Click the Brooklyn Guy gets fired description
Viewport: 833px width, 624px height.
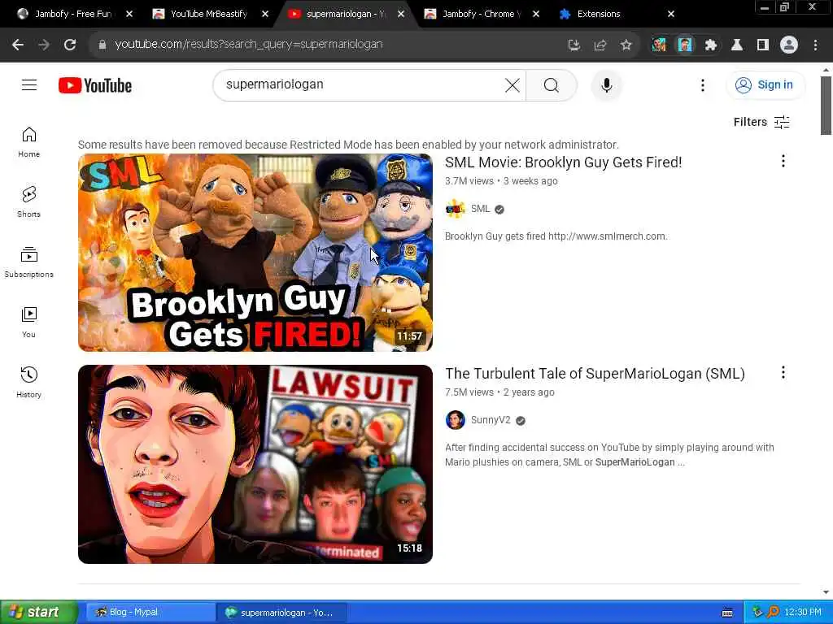pyautogui.click(x=556, y=236)
